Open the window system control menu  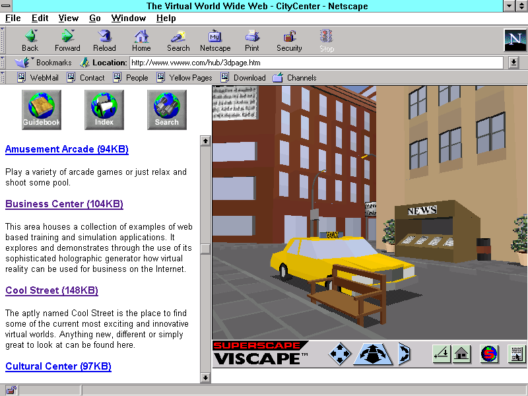click(x=6, y=6)
